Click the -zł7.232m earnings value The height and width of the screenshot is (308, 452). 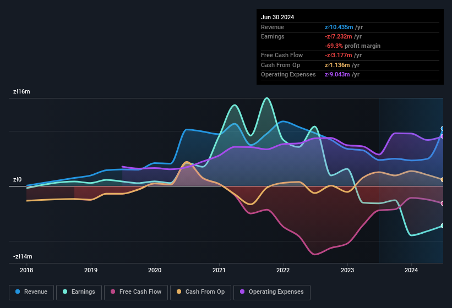(x=338, y=36)
